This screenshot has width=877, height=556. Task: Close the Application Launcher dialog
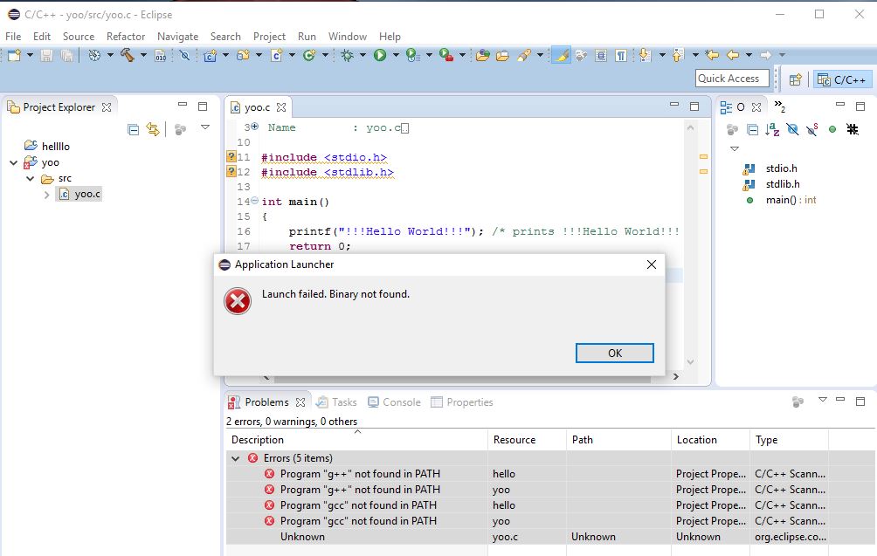[652, 264]
